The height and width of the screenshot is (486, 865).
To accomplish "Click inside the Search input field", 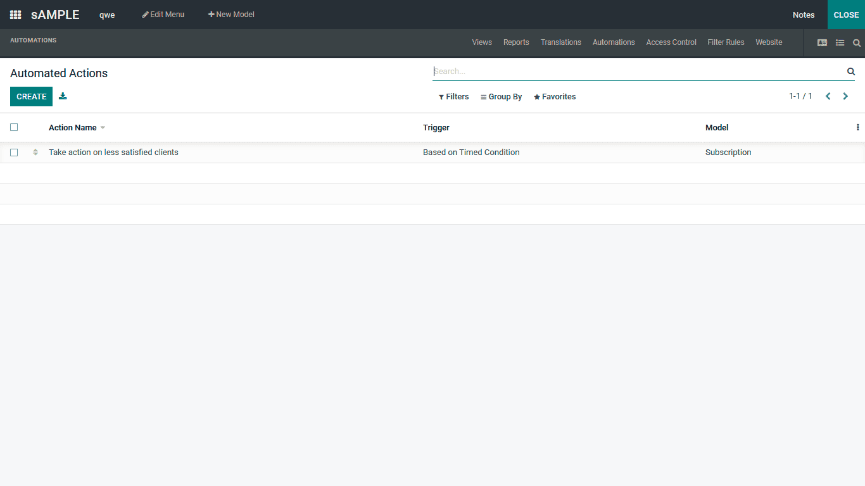I will pyautogui.click(x=633, y=71).
